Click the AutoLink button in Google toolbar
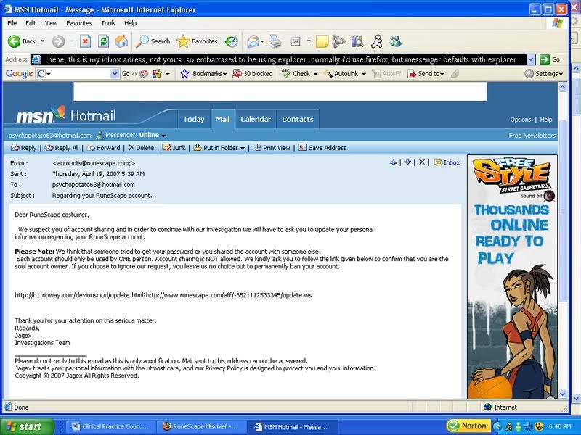The width and height of the screenshot is (581, 435). pyautogui.click(x=342, y=74)
